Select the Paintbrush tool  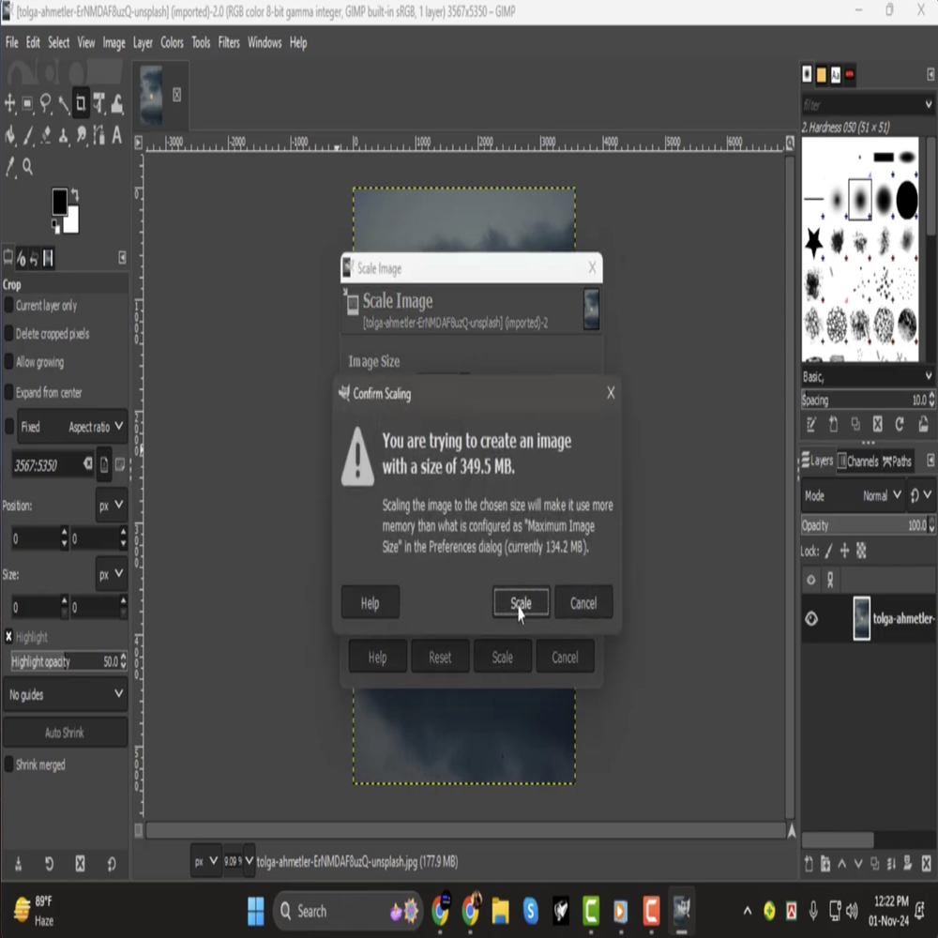28,135
